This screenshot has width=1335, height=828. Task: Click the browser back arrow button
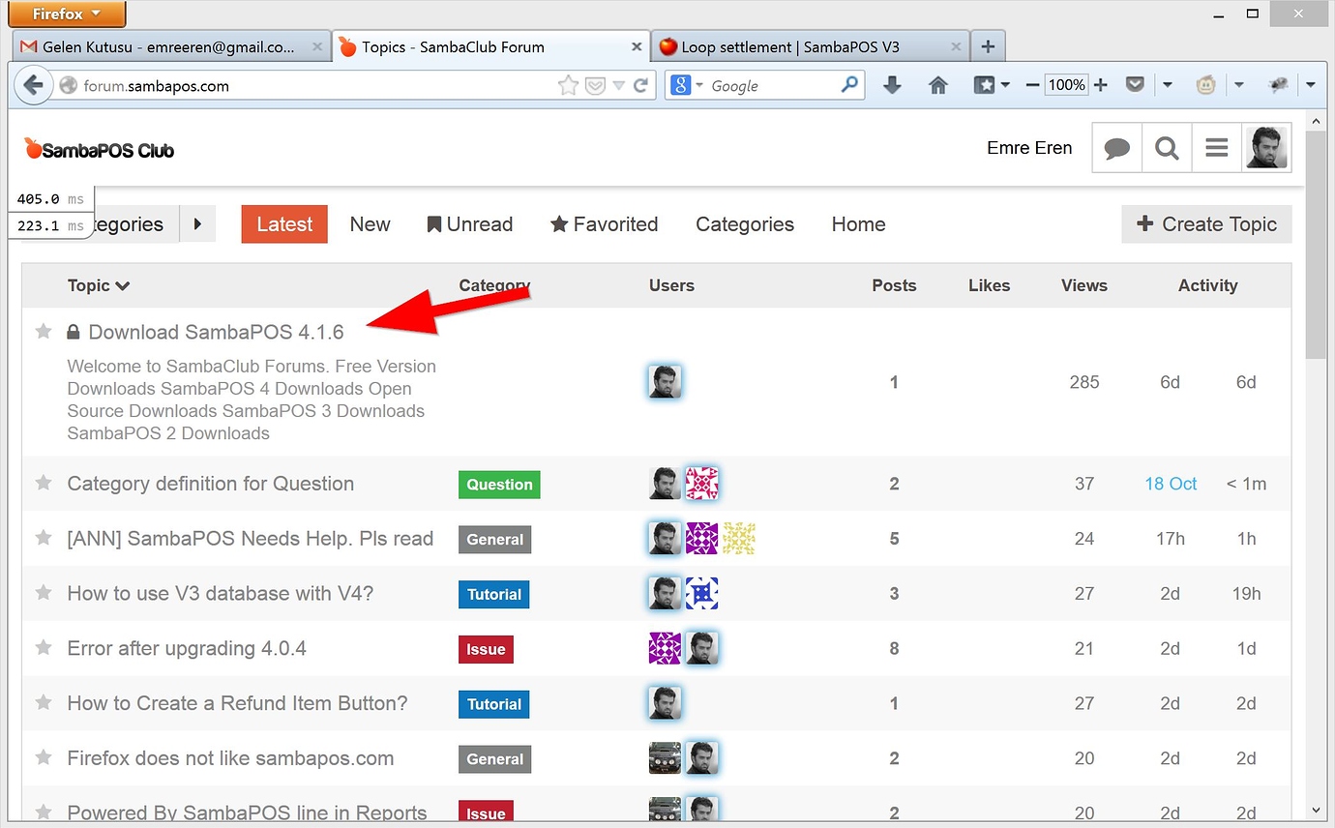tap(34, 85)
